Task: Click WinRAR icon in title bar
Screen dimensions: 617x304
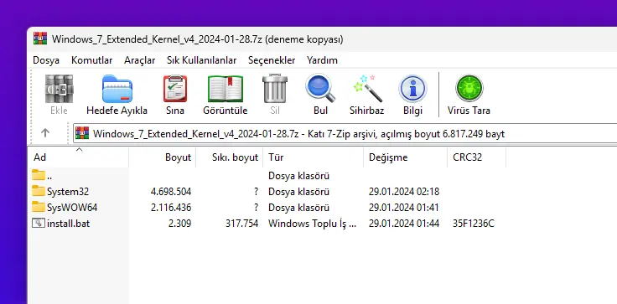Action: pyautogui.click(x=40, y=39)
